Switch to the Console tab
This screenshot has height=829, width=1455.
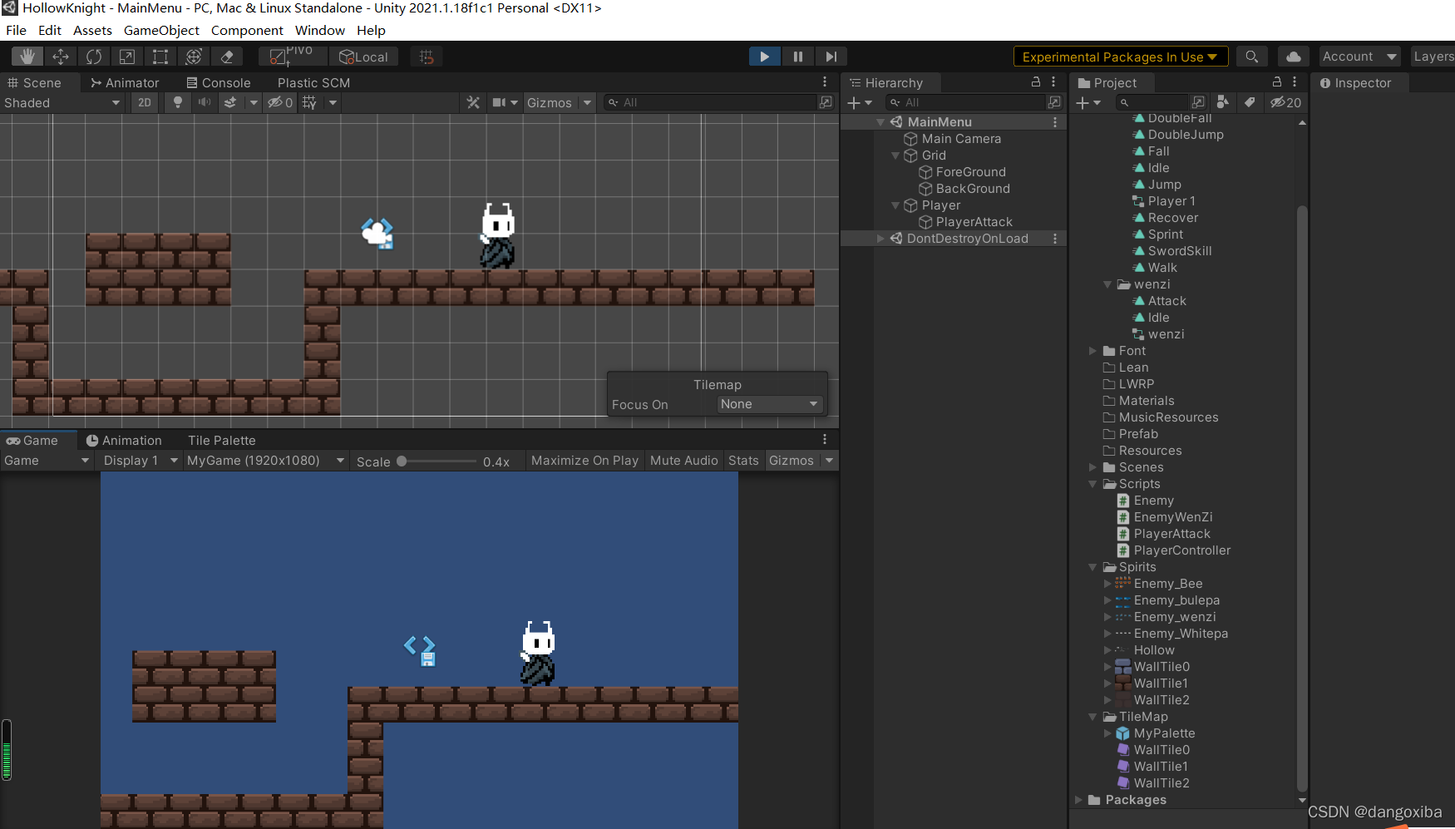219,83
